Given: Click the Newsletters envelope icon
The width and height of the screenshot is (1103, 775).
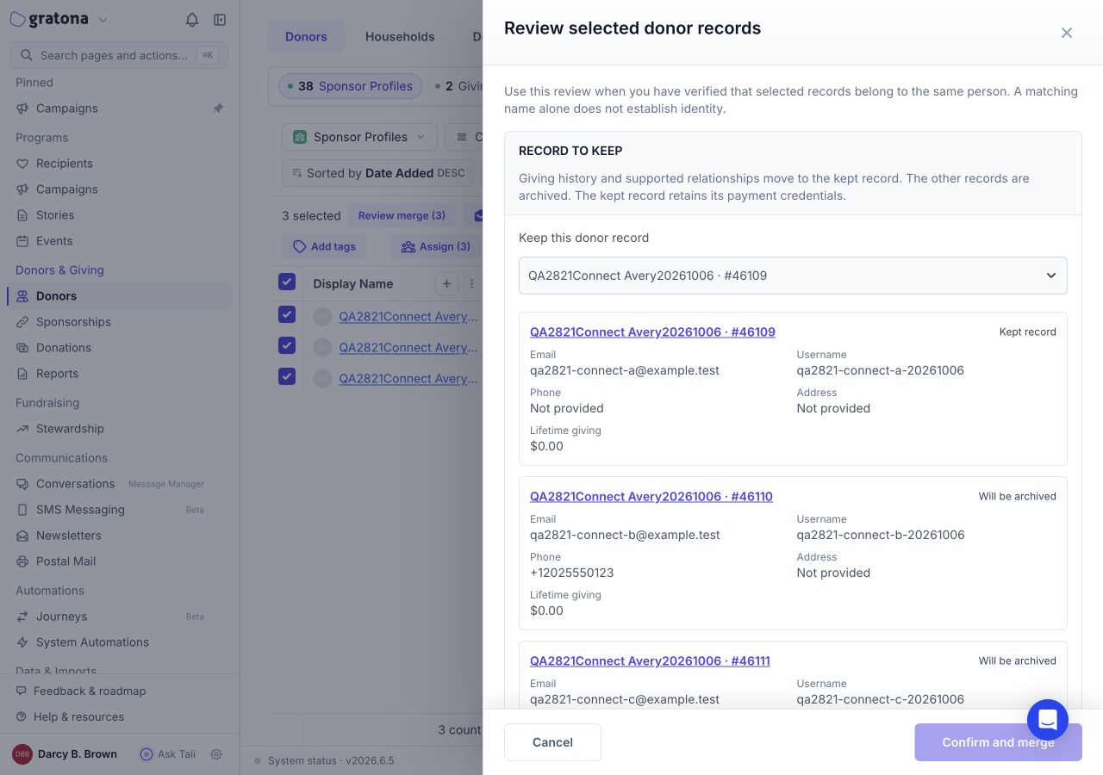Looking at the screenshot, I should coord(22,536).
